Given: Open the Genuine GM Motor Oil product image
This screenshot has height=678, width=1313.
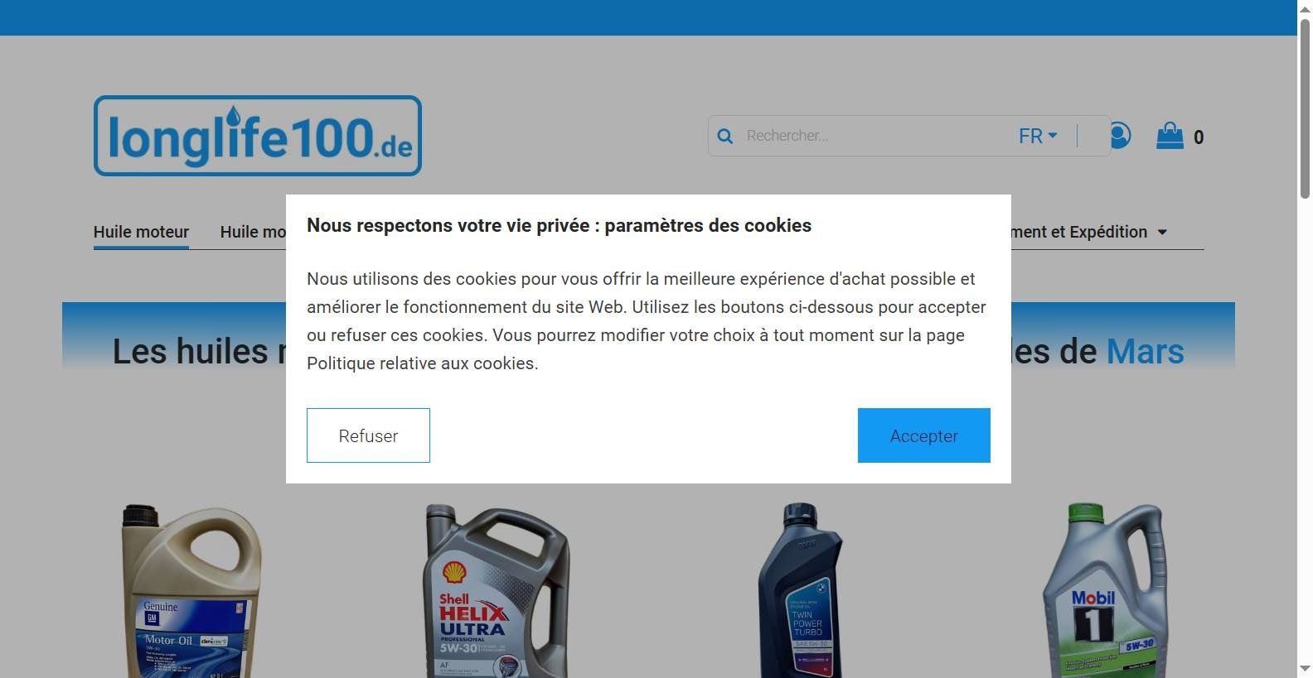Looking at the screenshot, I should [x=191, y=591].
